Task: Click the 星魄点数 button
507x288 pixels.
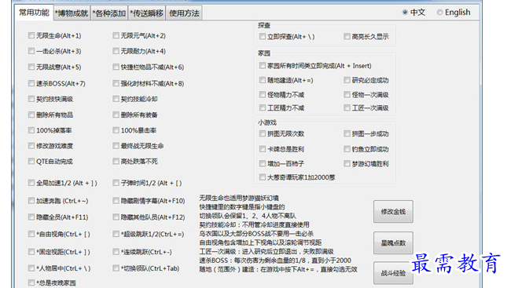Action: click(393, 242)
